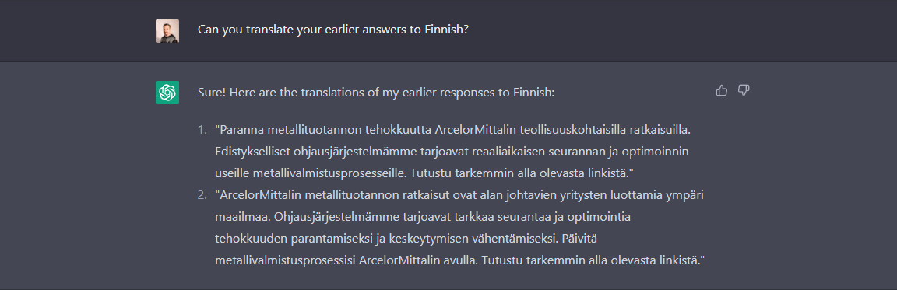Click the line starting "metallivalmistusprosessisi ArcelorMittalin avulla"
The image size is (897, 290).
(x=459, y=260)
